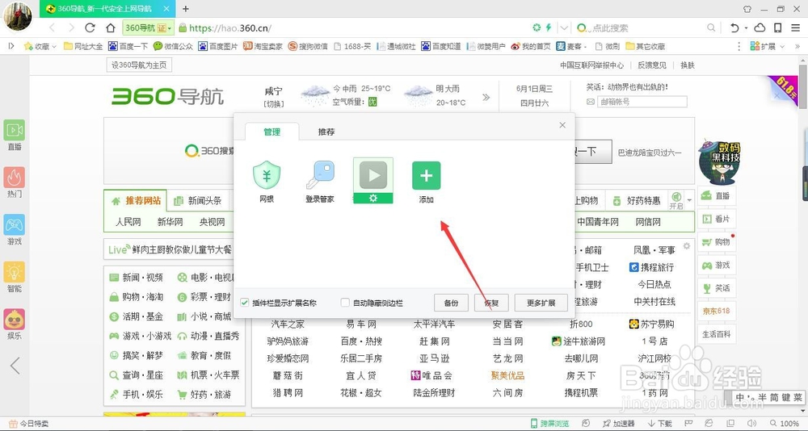Image resolution: width=808 pixels, height=431 pixels.
Task: Click the 跨屏浏览 status bar icon
Action: click(549, 424)
